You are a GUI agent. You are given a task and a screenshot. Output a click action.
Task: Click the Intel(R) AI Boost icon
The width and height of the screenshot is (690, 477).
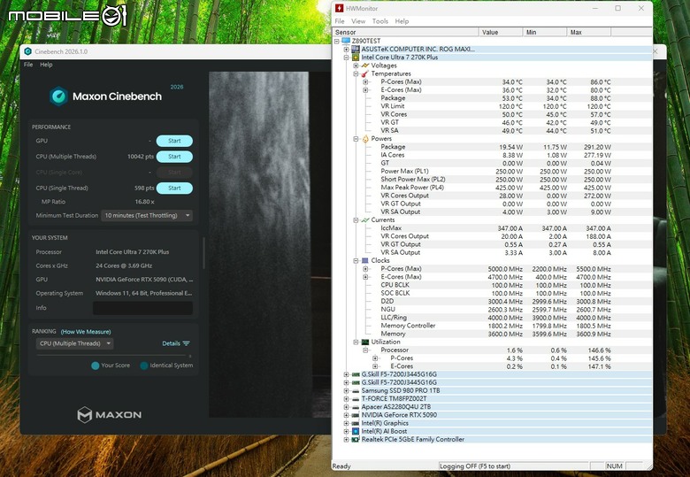[356, 431]
